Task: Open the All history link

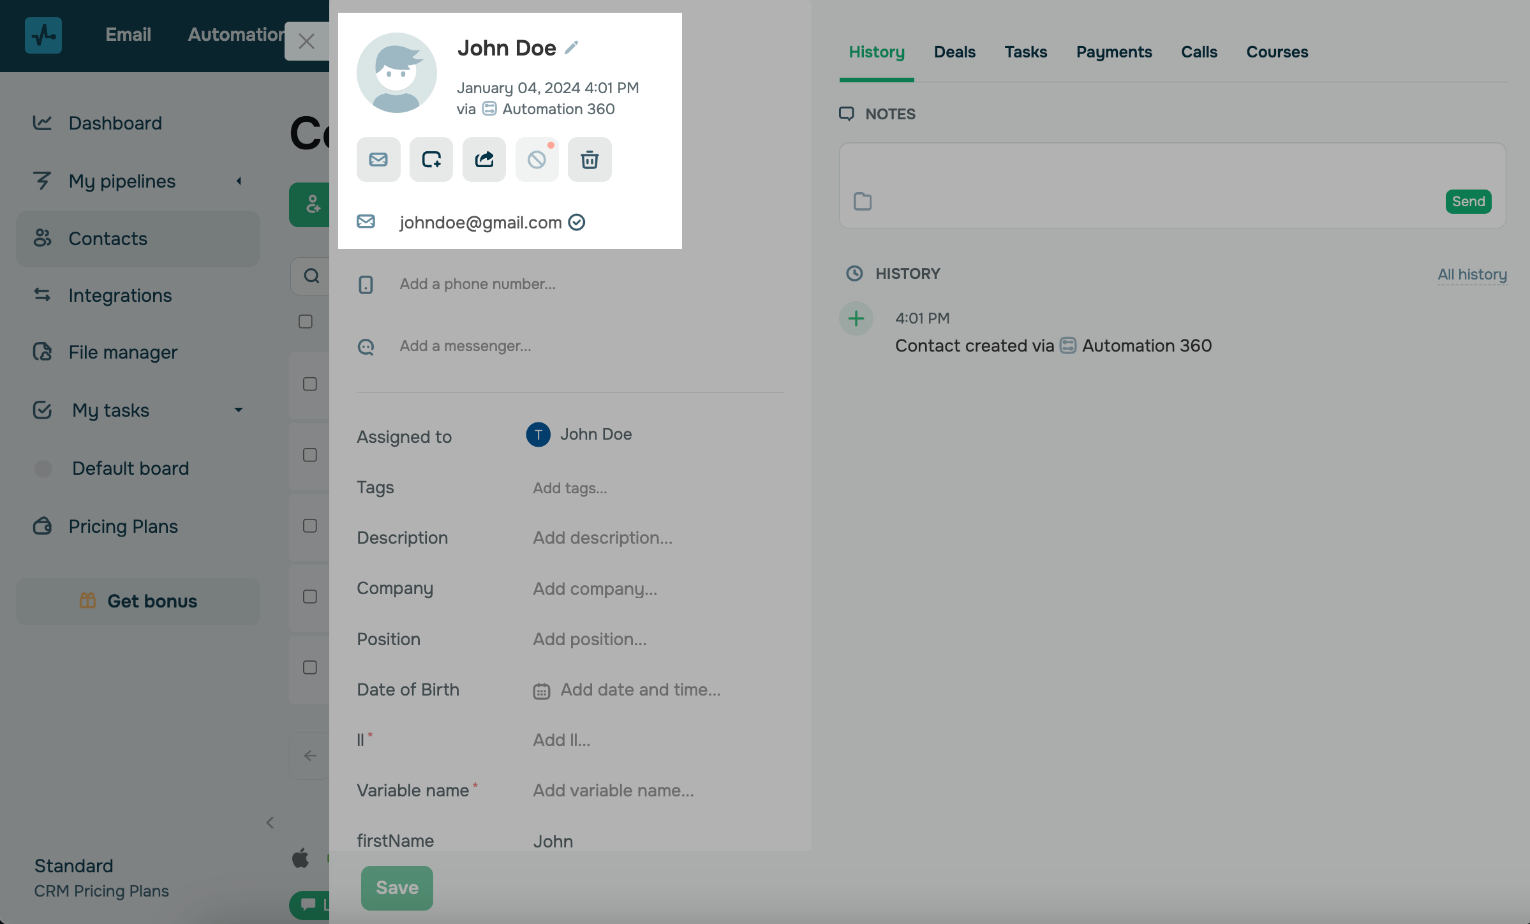Action: (1472, 274)
